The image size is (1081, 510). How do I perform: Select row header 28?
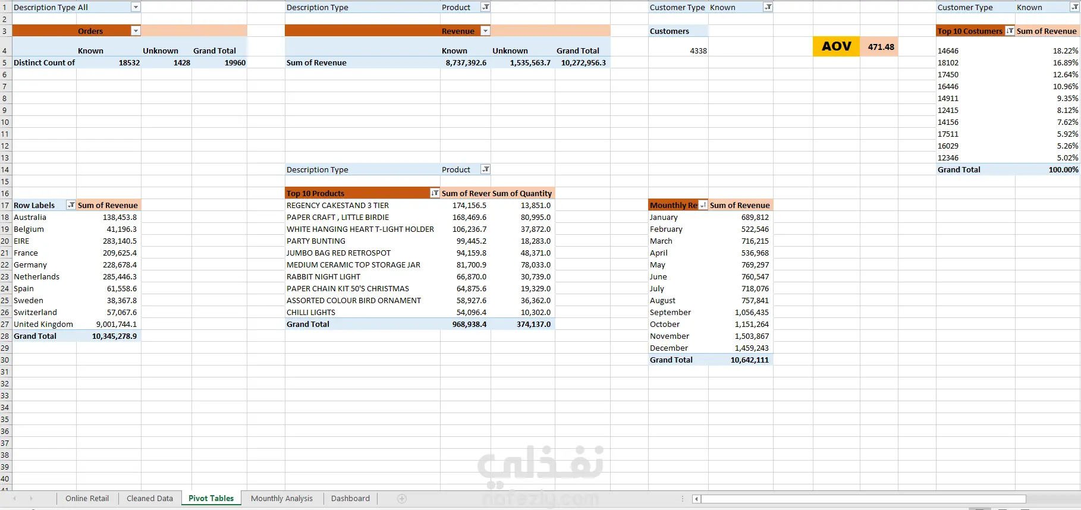[5, 336]
